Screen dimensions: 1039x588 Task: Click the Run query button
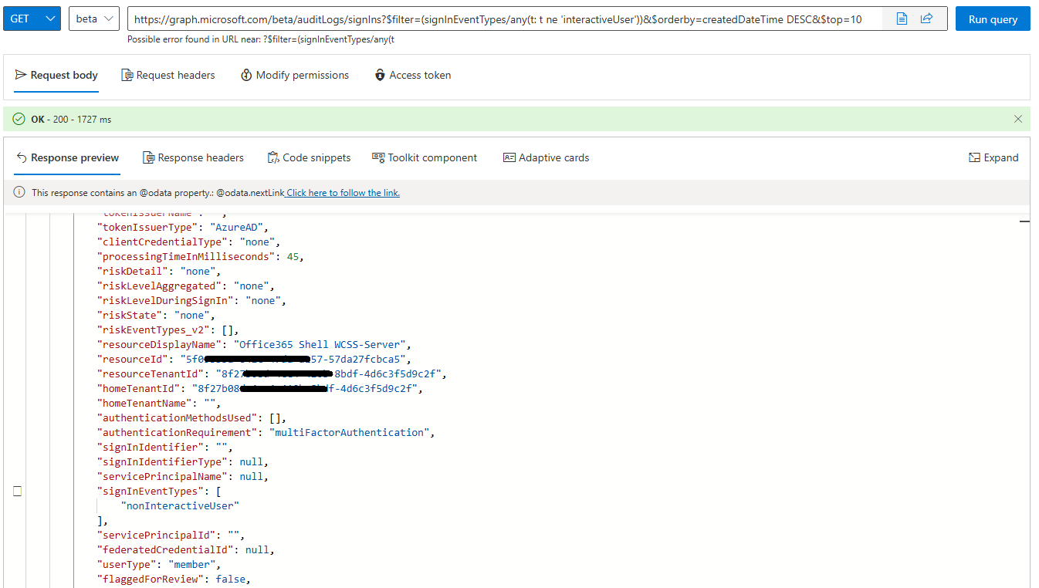[x=993, y=17]
